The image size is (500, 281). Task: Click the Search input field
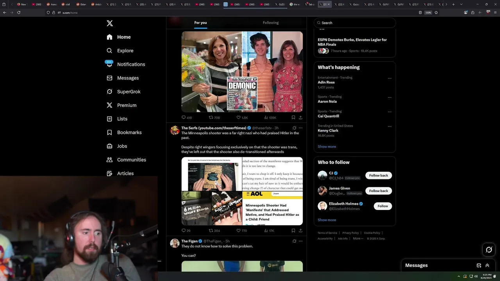[355, 23]
